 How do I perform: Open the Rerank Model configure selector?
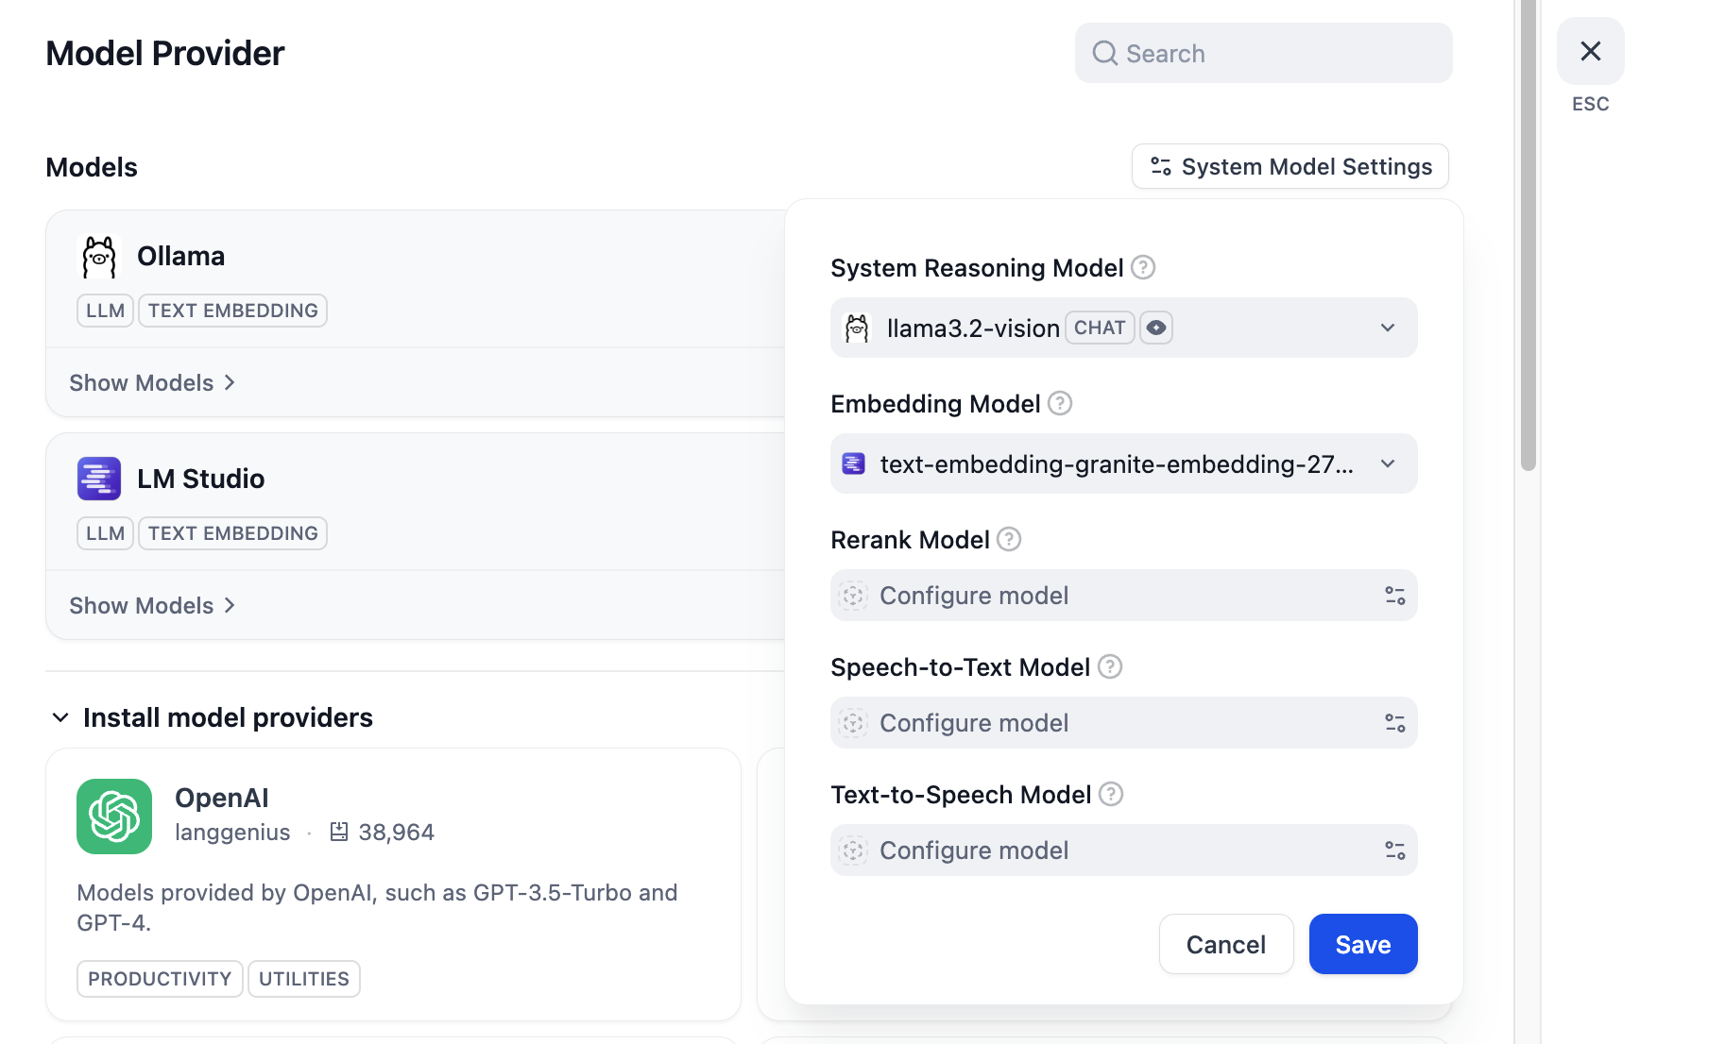click(1122, 596)
